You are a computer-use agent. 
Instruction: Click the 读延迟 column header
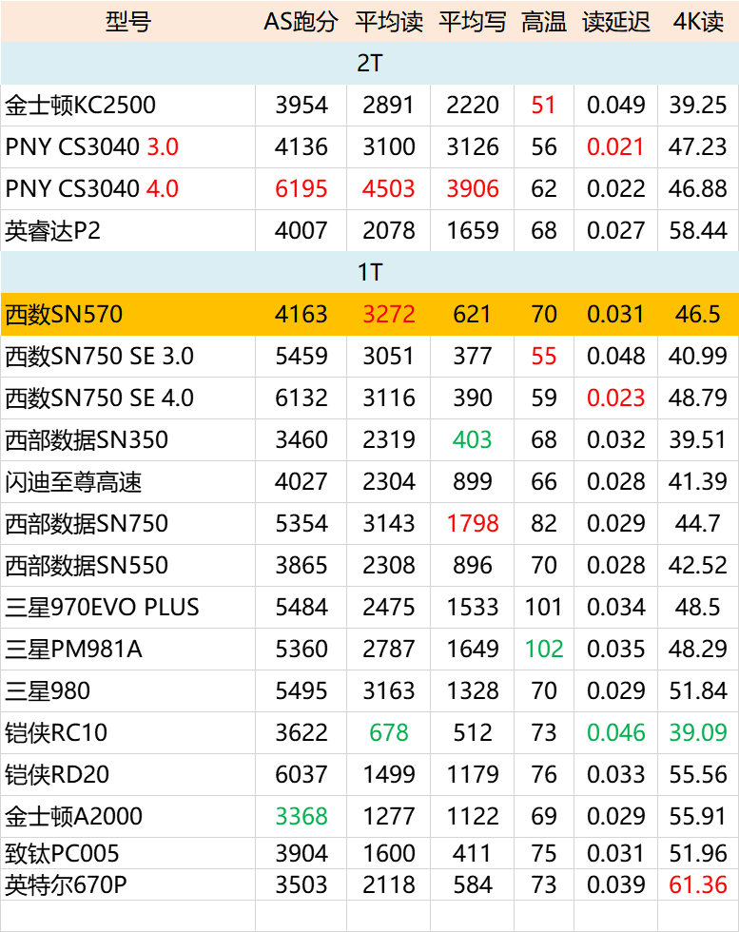[616, 22]
